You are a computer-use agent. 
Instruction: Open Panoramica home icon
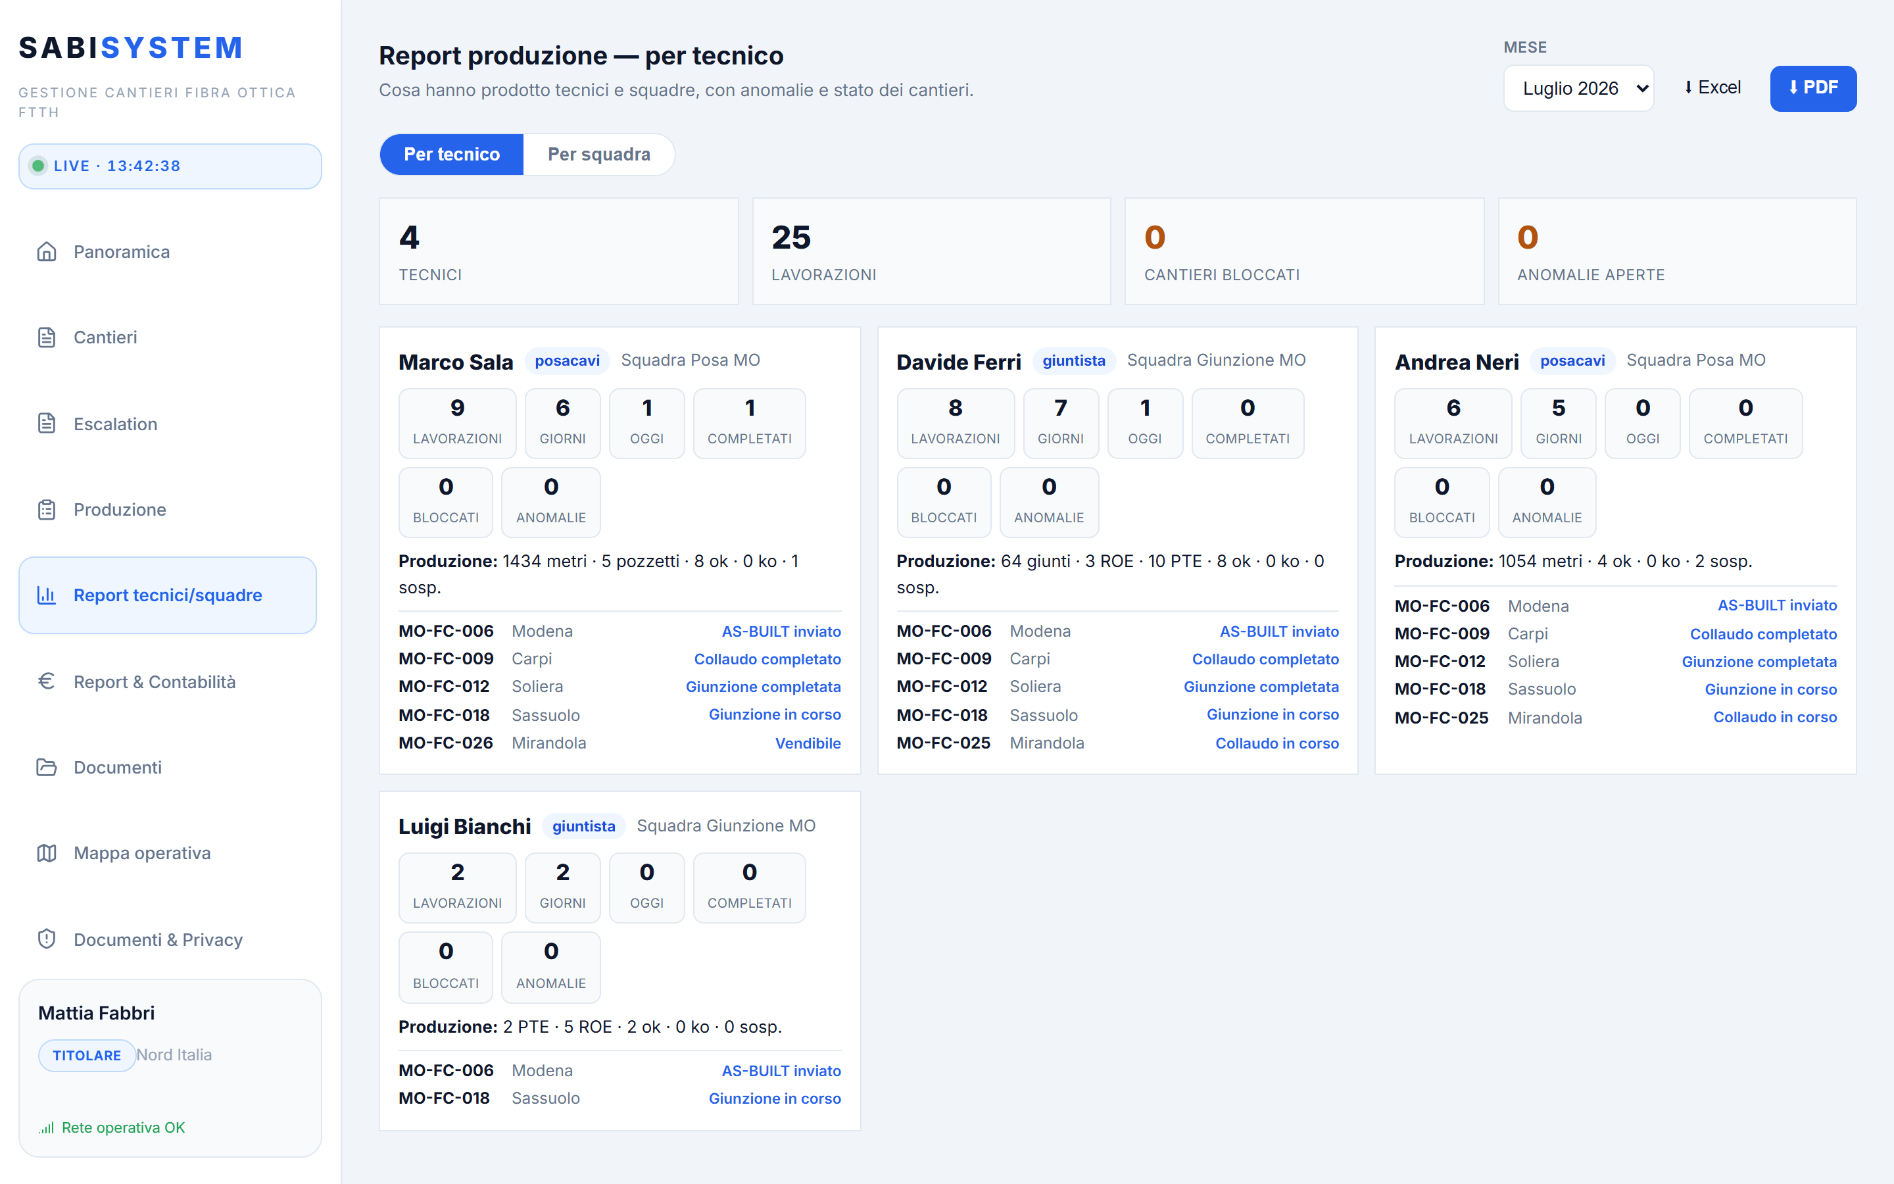[47, 251]
